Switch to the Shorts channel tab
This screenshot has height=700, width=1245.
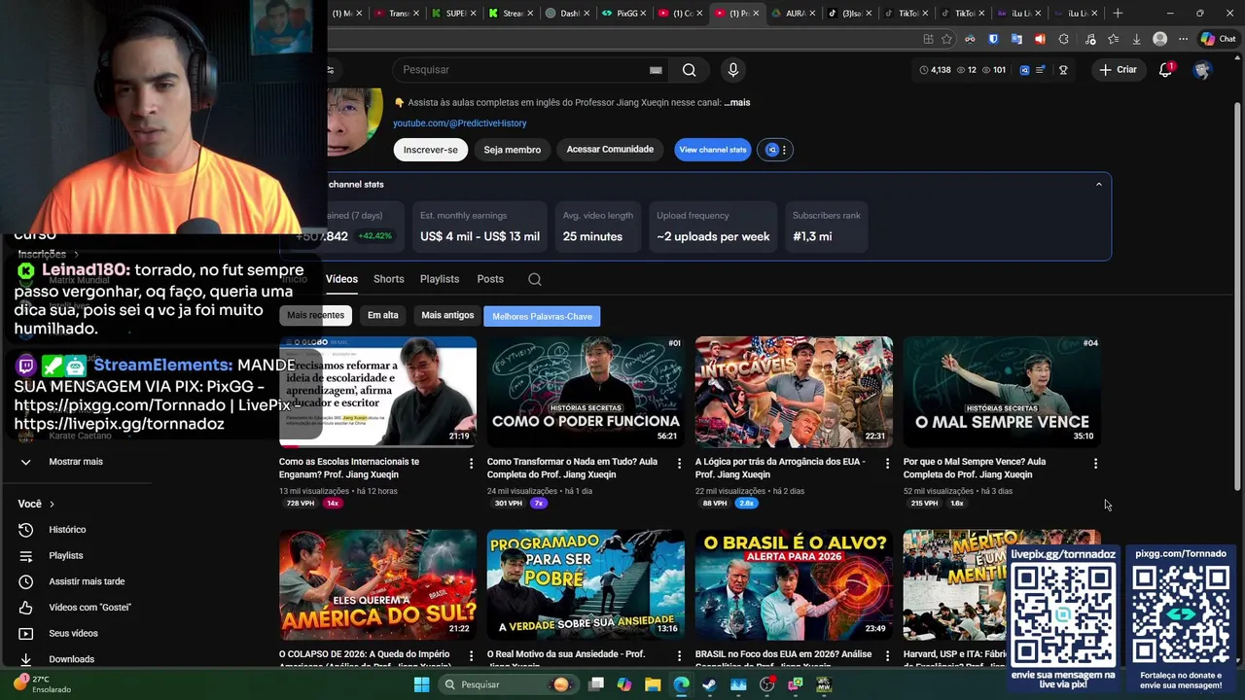(x=388, y=279)
